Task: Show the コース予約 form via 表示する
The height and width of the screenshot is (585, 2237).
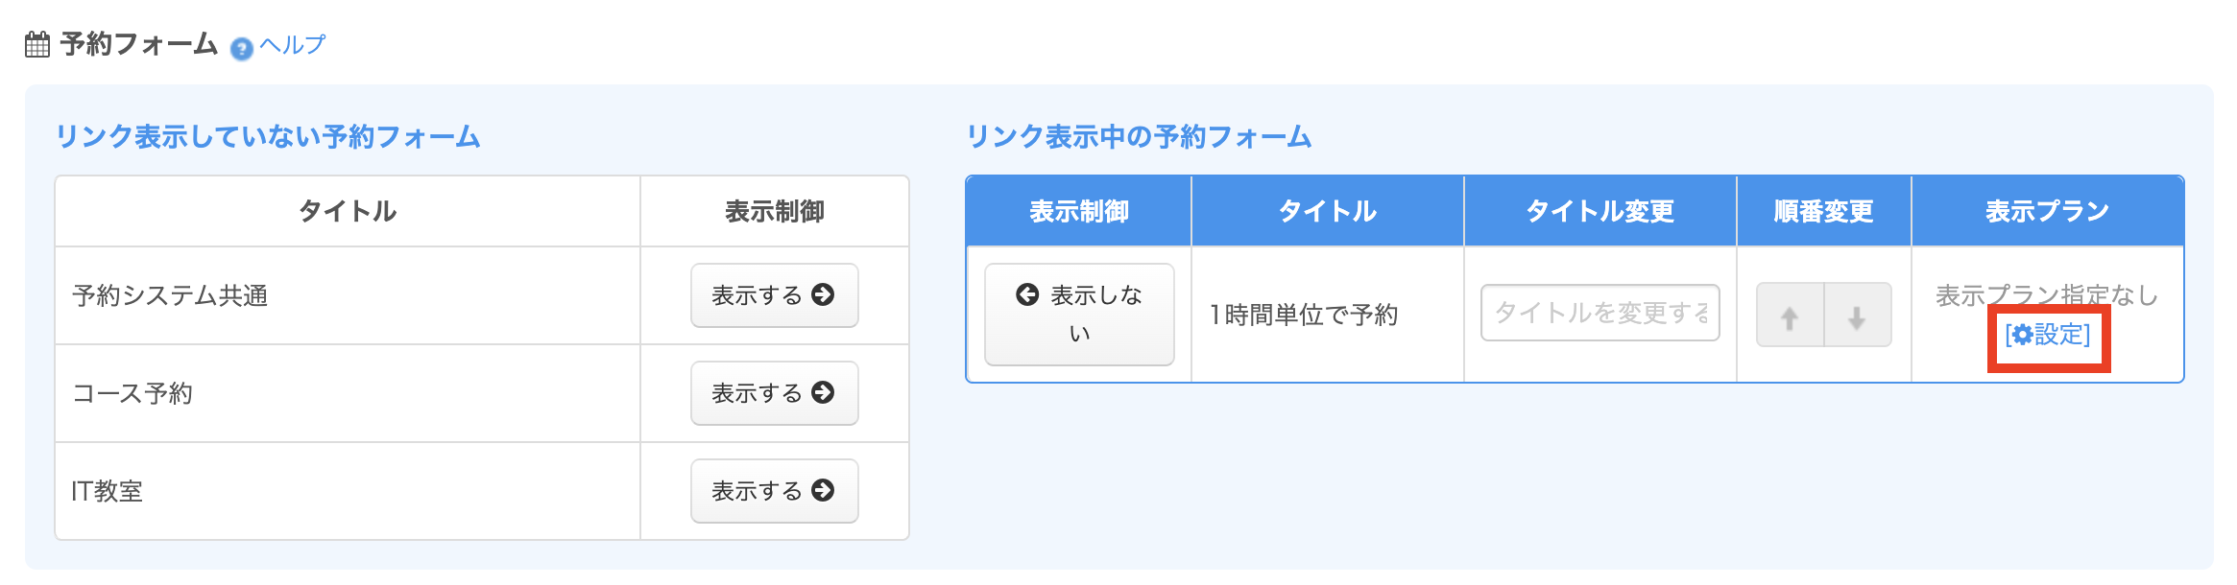Action: 774,393
